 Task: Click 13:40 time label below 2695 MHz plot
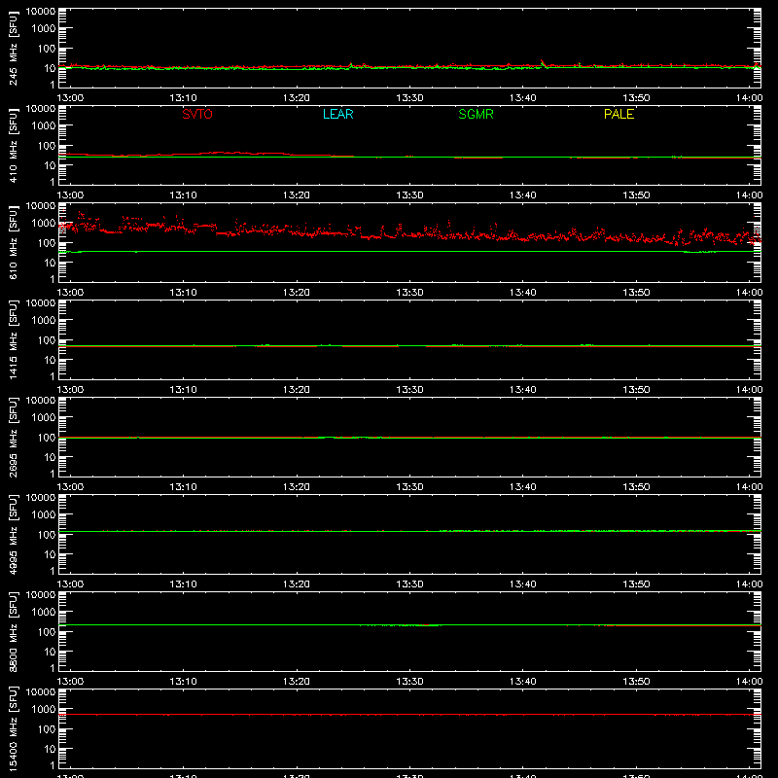(523, 487)
